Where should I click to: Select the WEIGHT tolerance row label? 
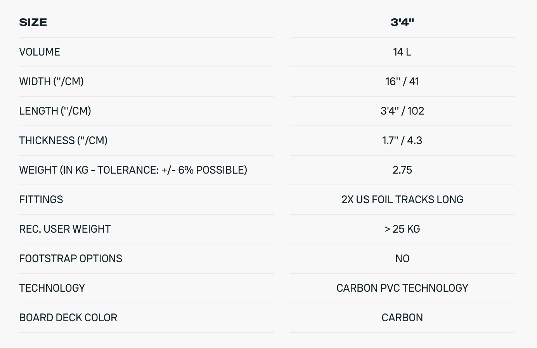(x=133, y=170)
